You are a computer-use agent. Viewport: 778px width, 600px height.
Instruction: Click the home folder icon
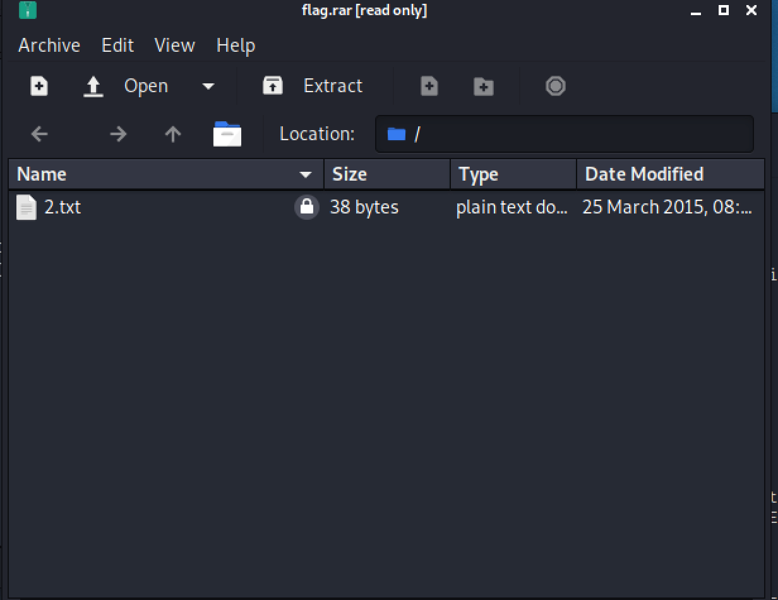(227, 133)
